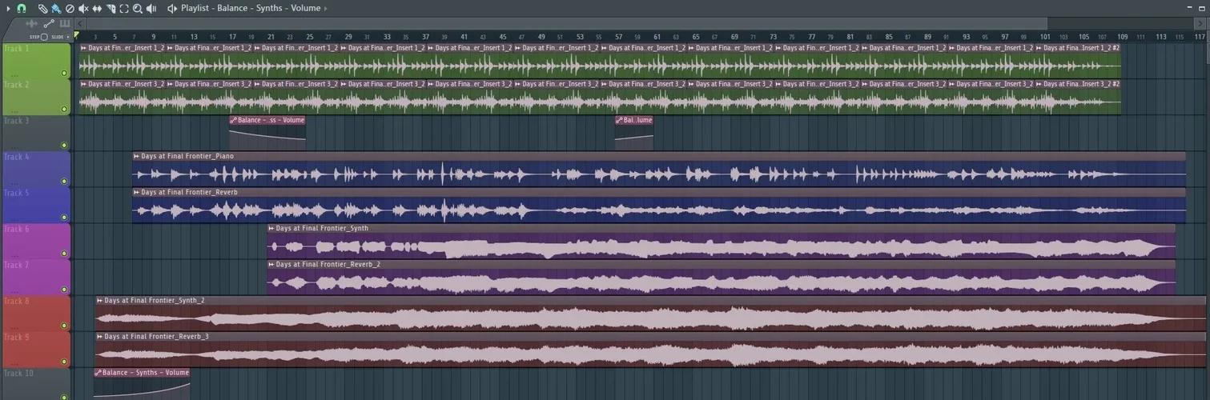Select the Draw pencil tool
Viewport: 1210px width, 400px height.
tap(42, 8)
